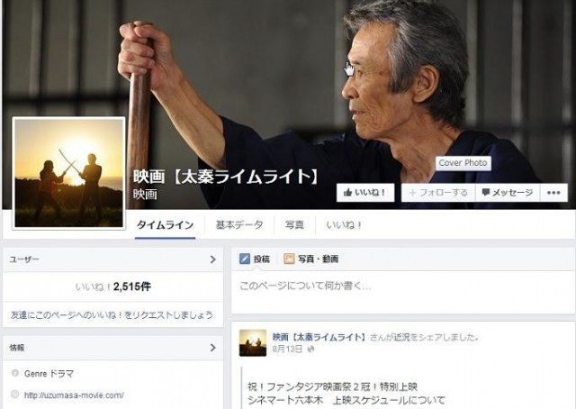This screenshot has width=576, height=409.
Task: Open the uzumasa-movie.com website link
Action: click(74, 395)
